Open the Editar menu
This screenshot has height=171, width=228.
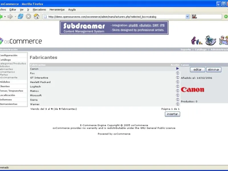pos(13,10)
